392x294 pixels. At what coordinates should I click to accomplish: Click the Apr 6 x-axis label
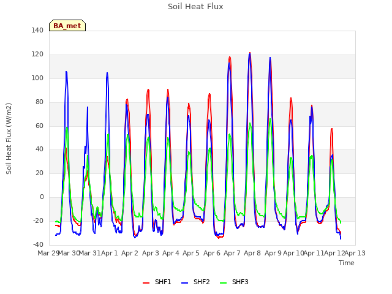212,253
